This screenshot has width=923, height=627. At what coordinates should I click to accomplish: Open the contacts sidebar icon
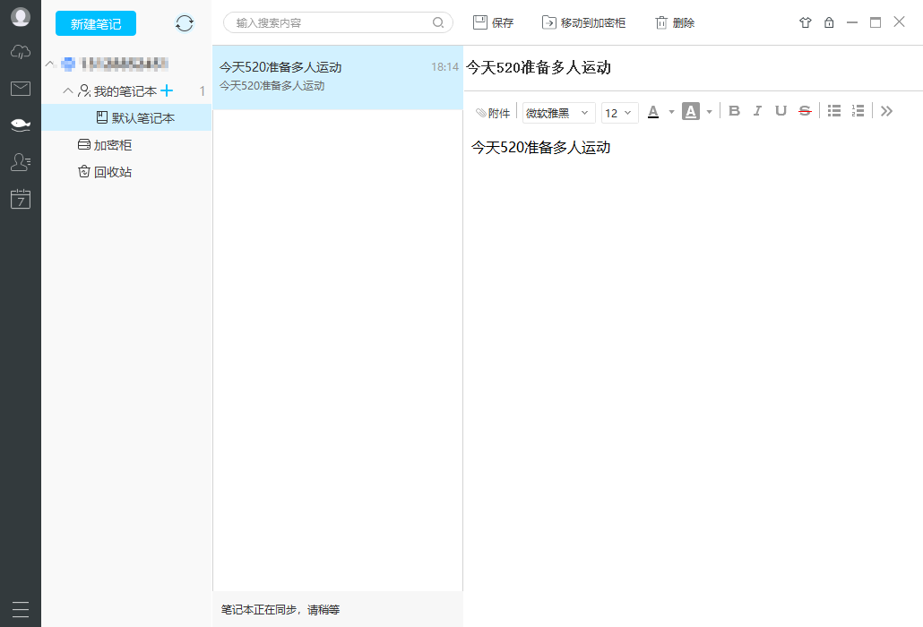[20, 162]
